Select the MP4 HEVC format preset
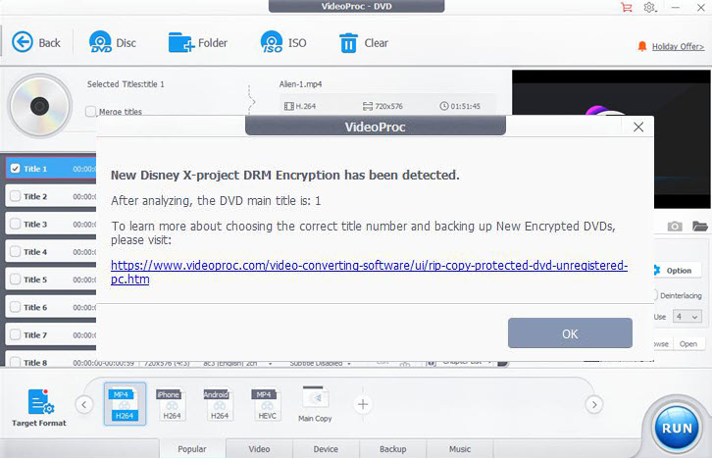 [267, 404]
